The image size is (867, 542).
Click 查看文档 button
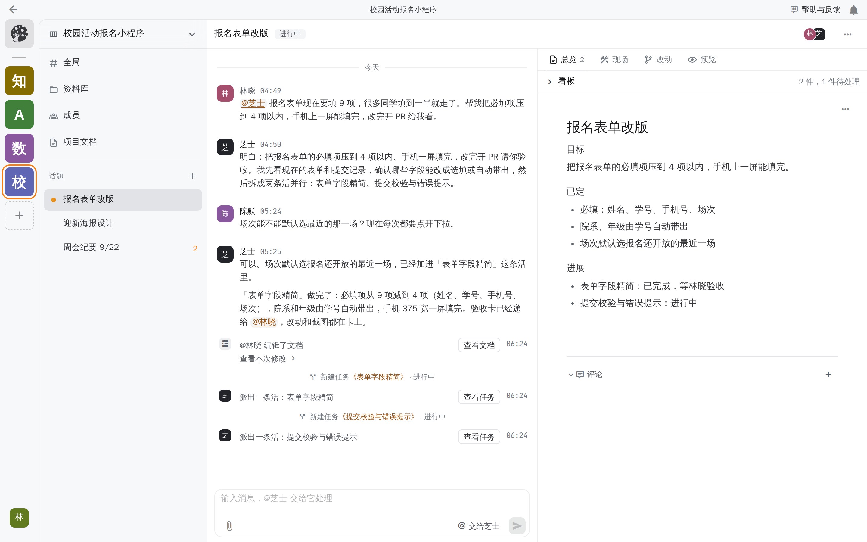point(479,345)
